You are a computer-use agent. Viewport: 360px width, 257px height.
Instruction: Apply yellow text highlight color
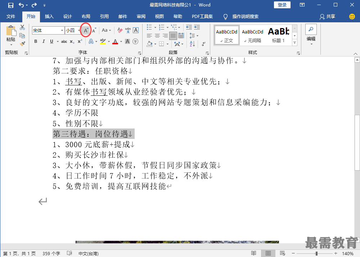pos(103,41)
